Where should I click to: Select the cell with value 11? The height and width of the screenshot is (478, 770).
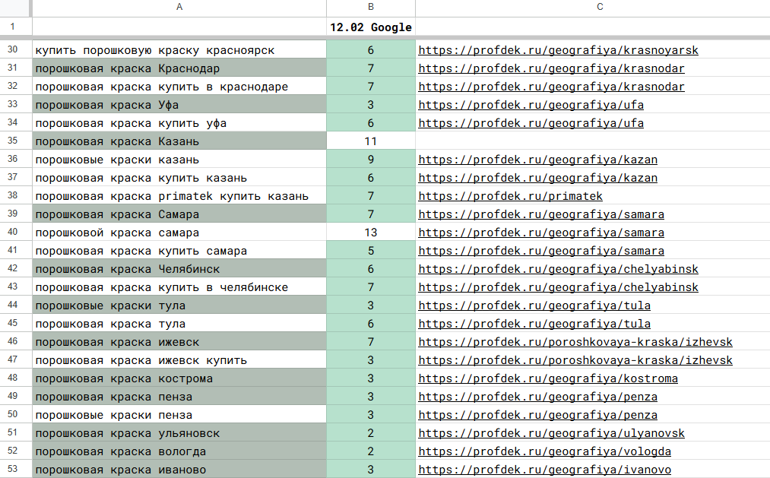click(371, 141)
